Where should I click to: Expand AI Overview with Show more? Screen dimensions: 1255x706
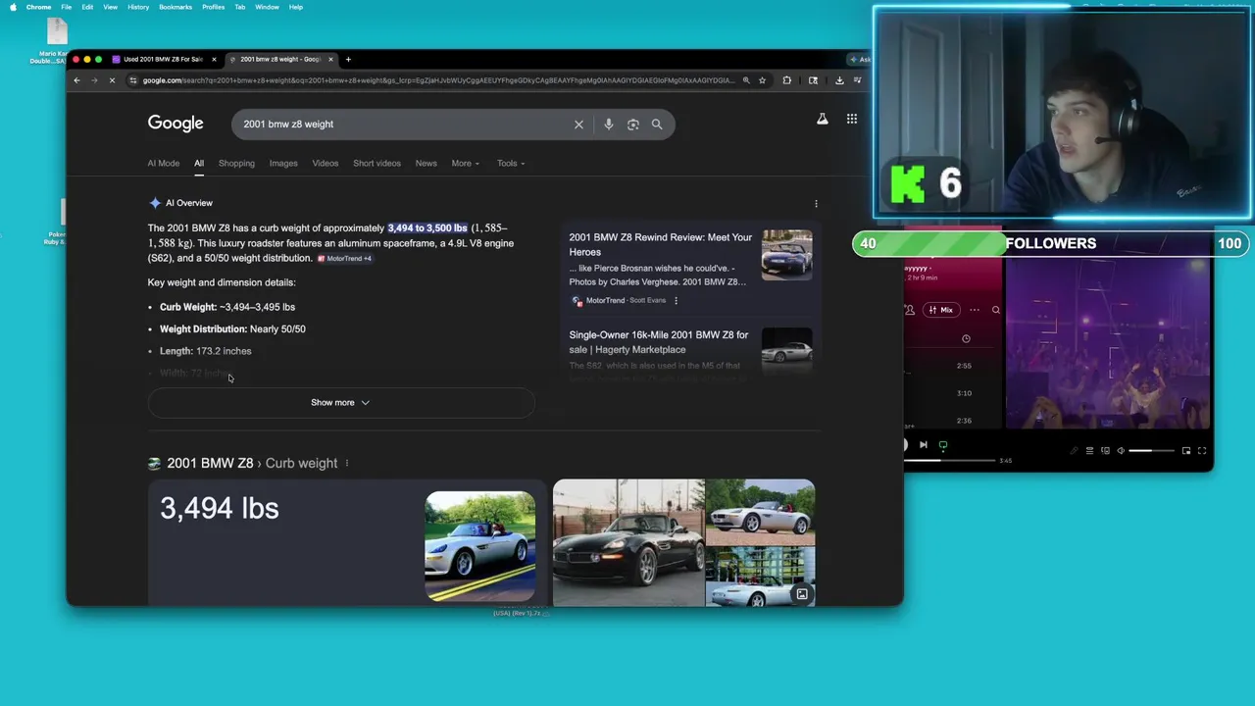[x=340, y=402]
